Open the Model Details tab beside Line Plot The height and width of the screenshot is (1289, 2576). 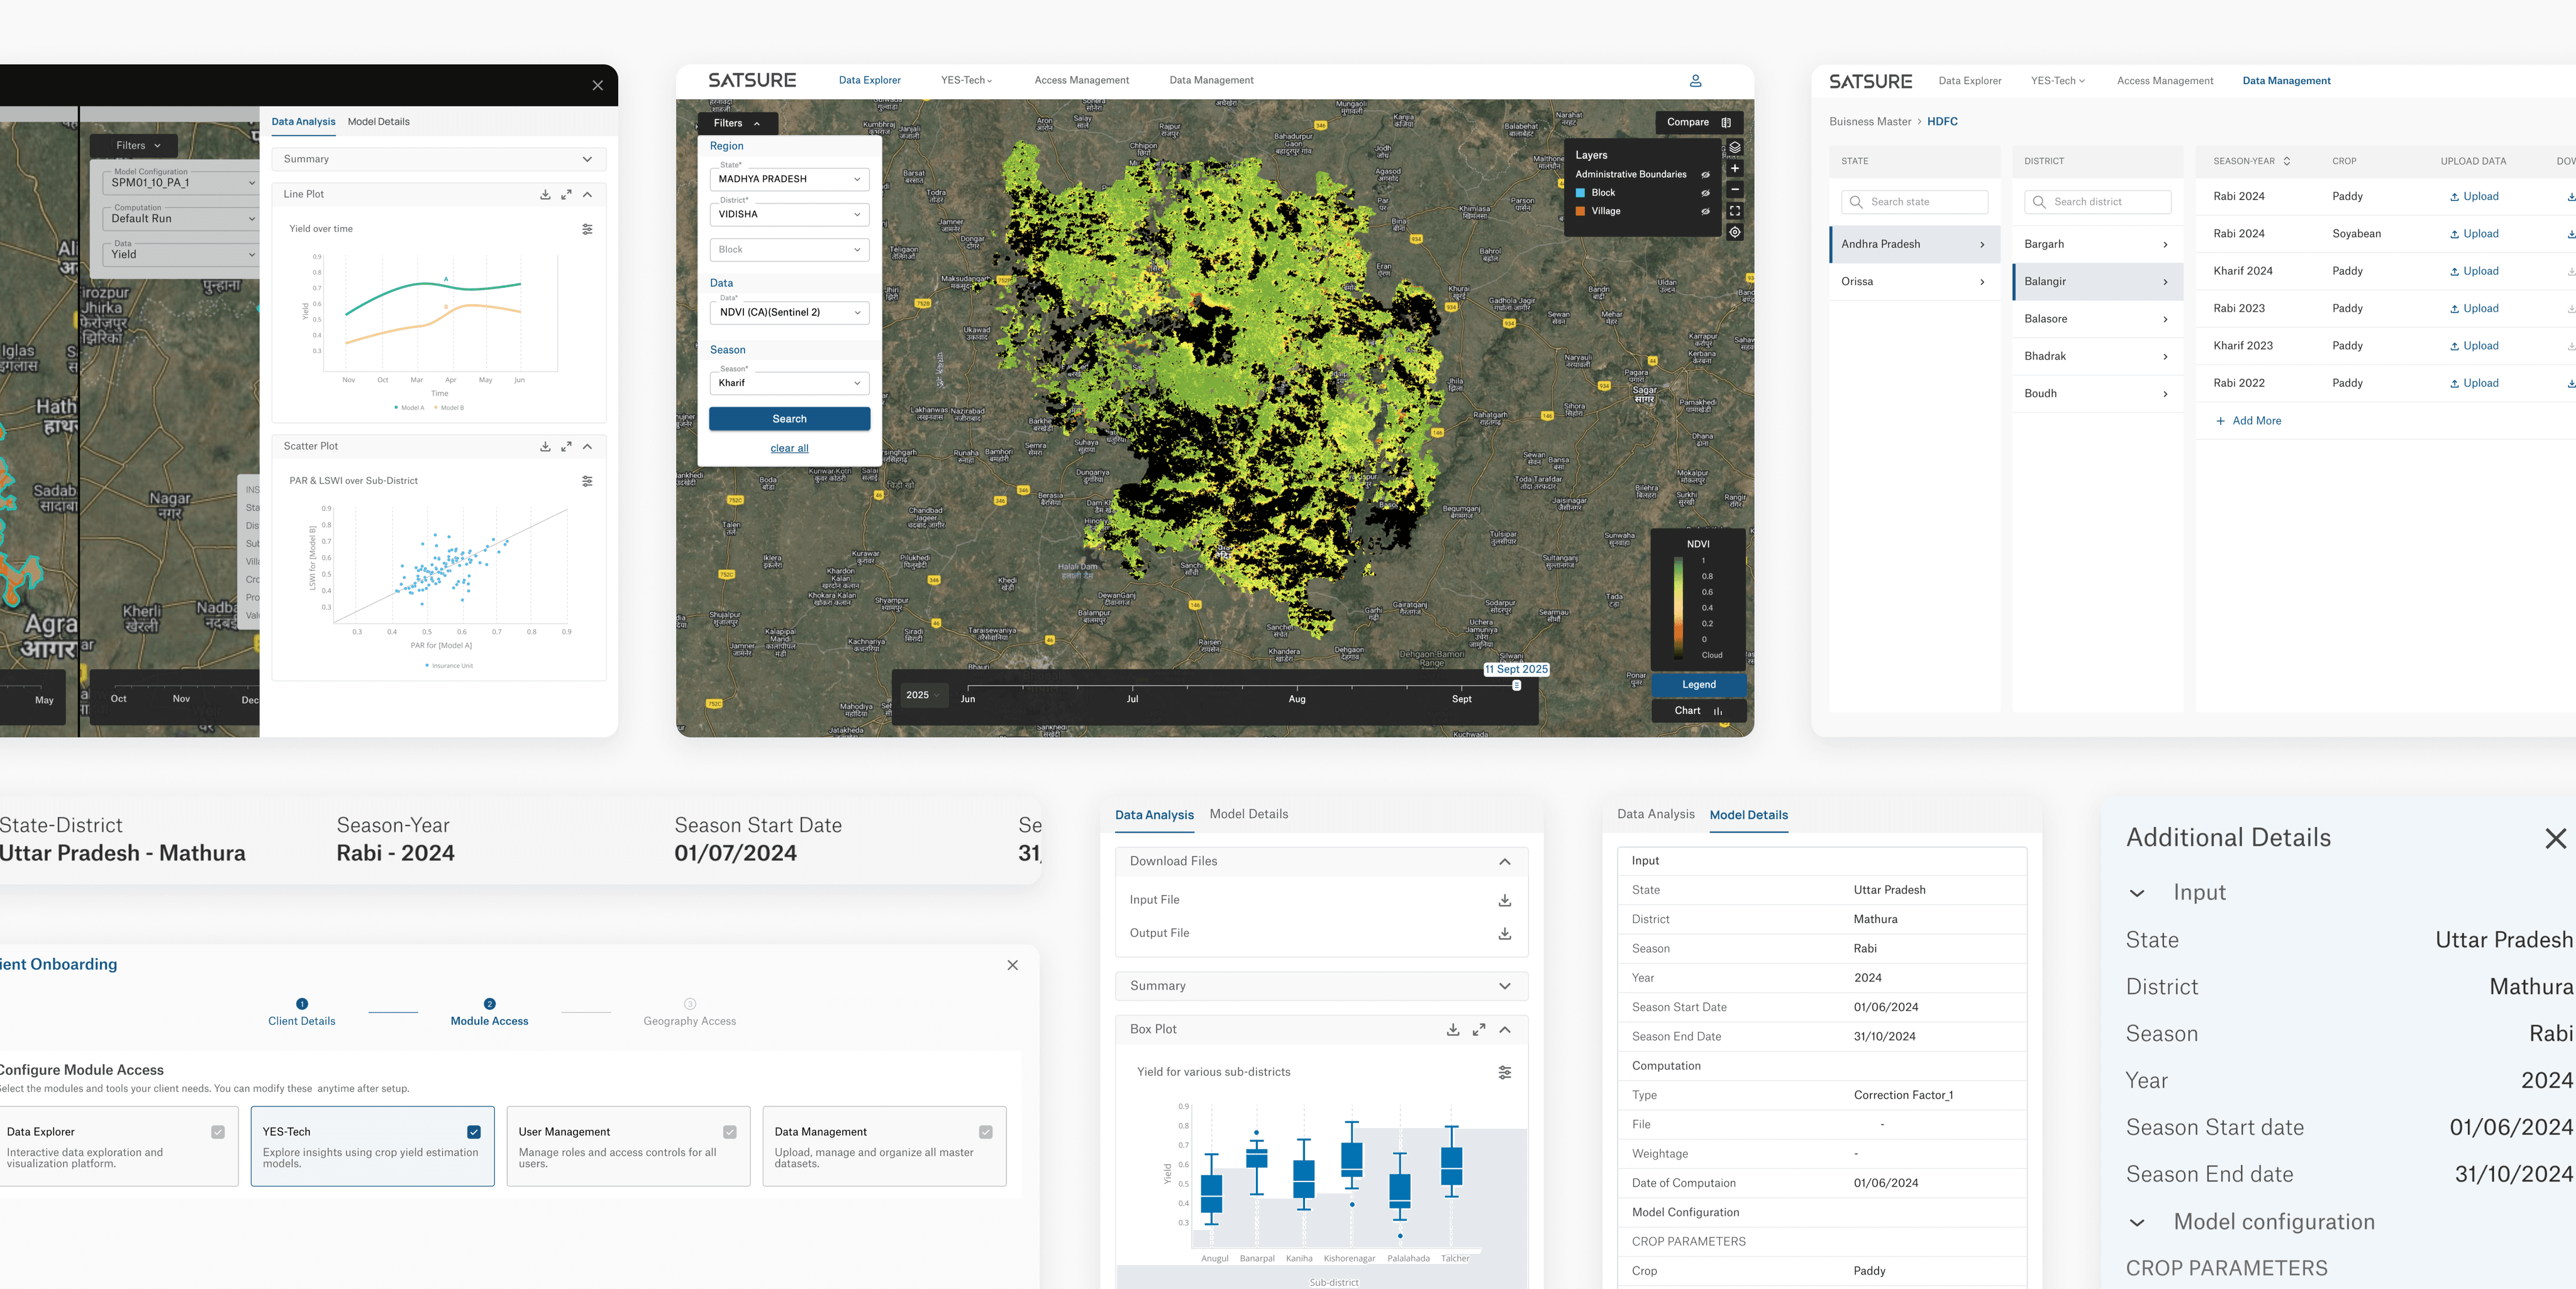(378, 122)
